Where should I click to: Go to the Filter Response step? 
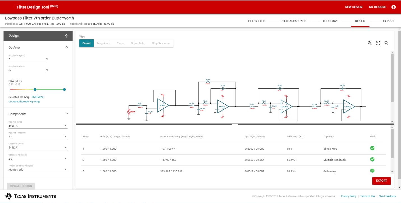294,21
